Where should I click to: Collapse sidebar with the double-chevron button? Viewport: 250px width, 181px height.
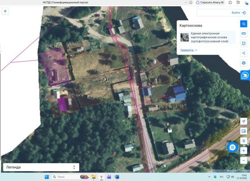click(x=5, y=11)
